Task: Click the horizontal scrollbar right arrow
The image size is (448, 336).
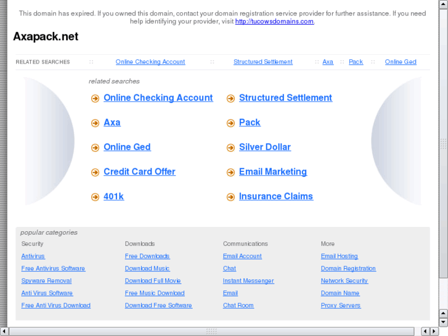Action: click(x=433, y=331)
